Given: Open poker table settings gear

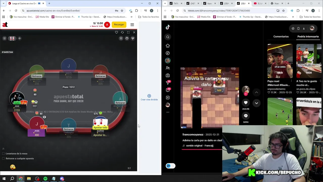Looking at the screenshot, I should click(127, 38).
